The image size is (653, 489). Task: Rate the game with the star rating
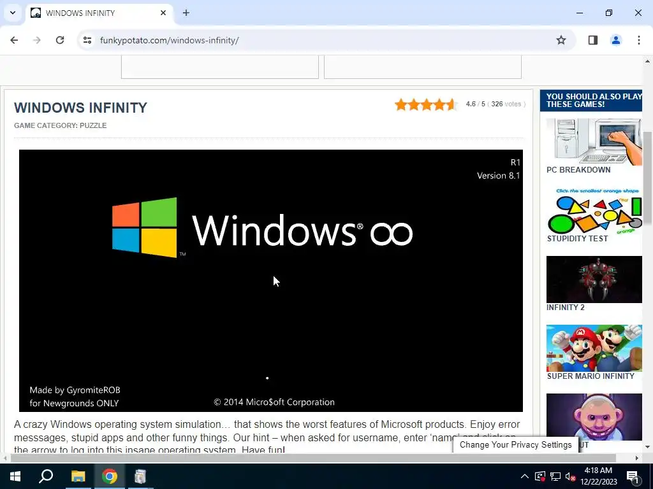point(425,104)
